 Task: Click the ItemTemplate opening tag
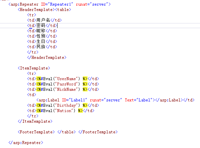click(x=34, y=68)
